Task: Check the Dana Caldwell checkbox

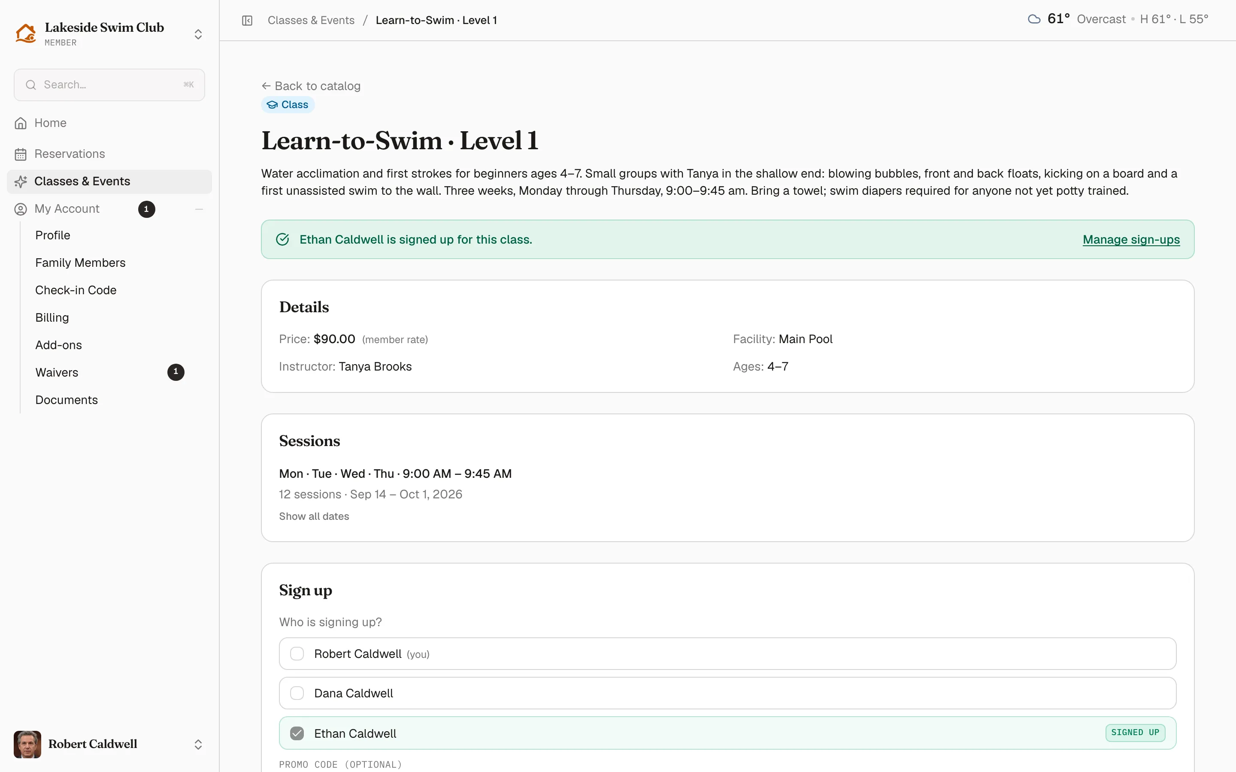Action: 297,693
